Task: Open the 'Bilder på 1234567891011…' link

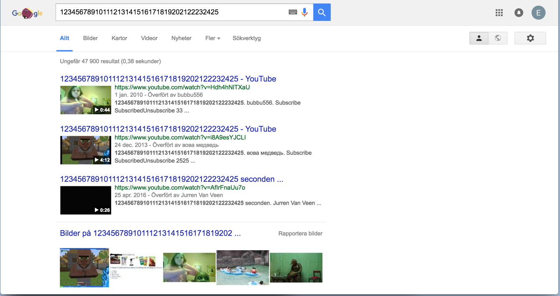Action: [150, 233]
